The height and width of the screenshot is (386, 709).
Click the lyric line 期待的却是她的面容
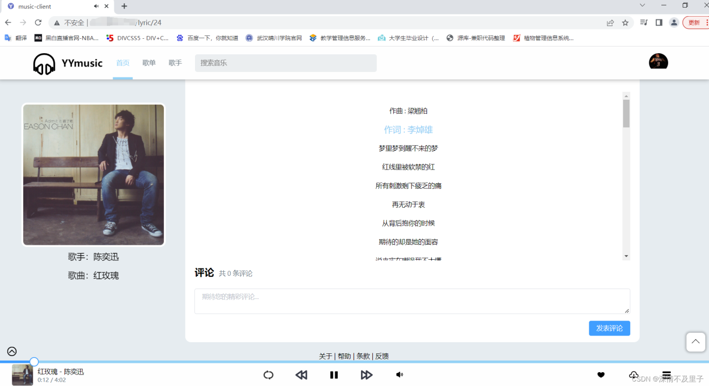tap(409, 242)
